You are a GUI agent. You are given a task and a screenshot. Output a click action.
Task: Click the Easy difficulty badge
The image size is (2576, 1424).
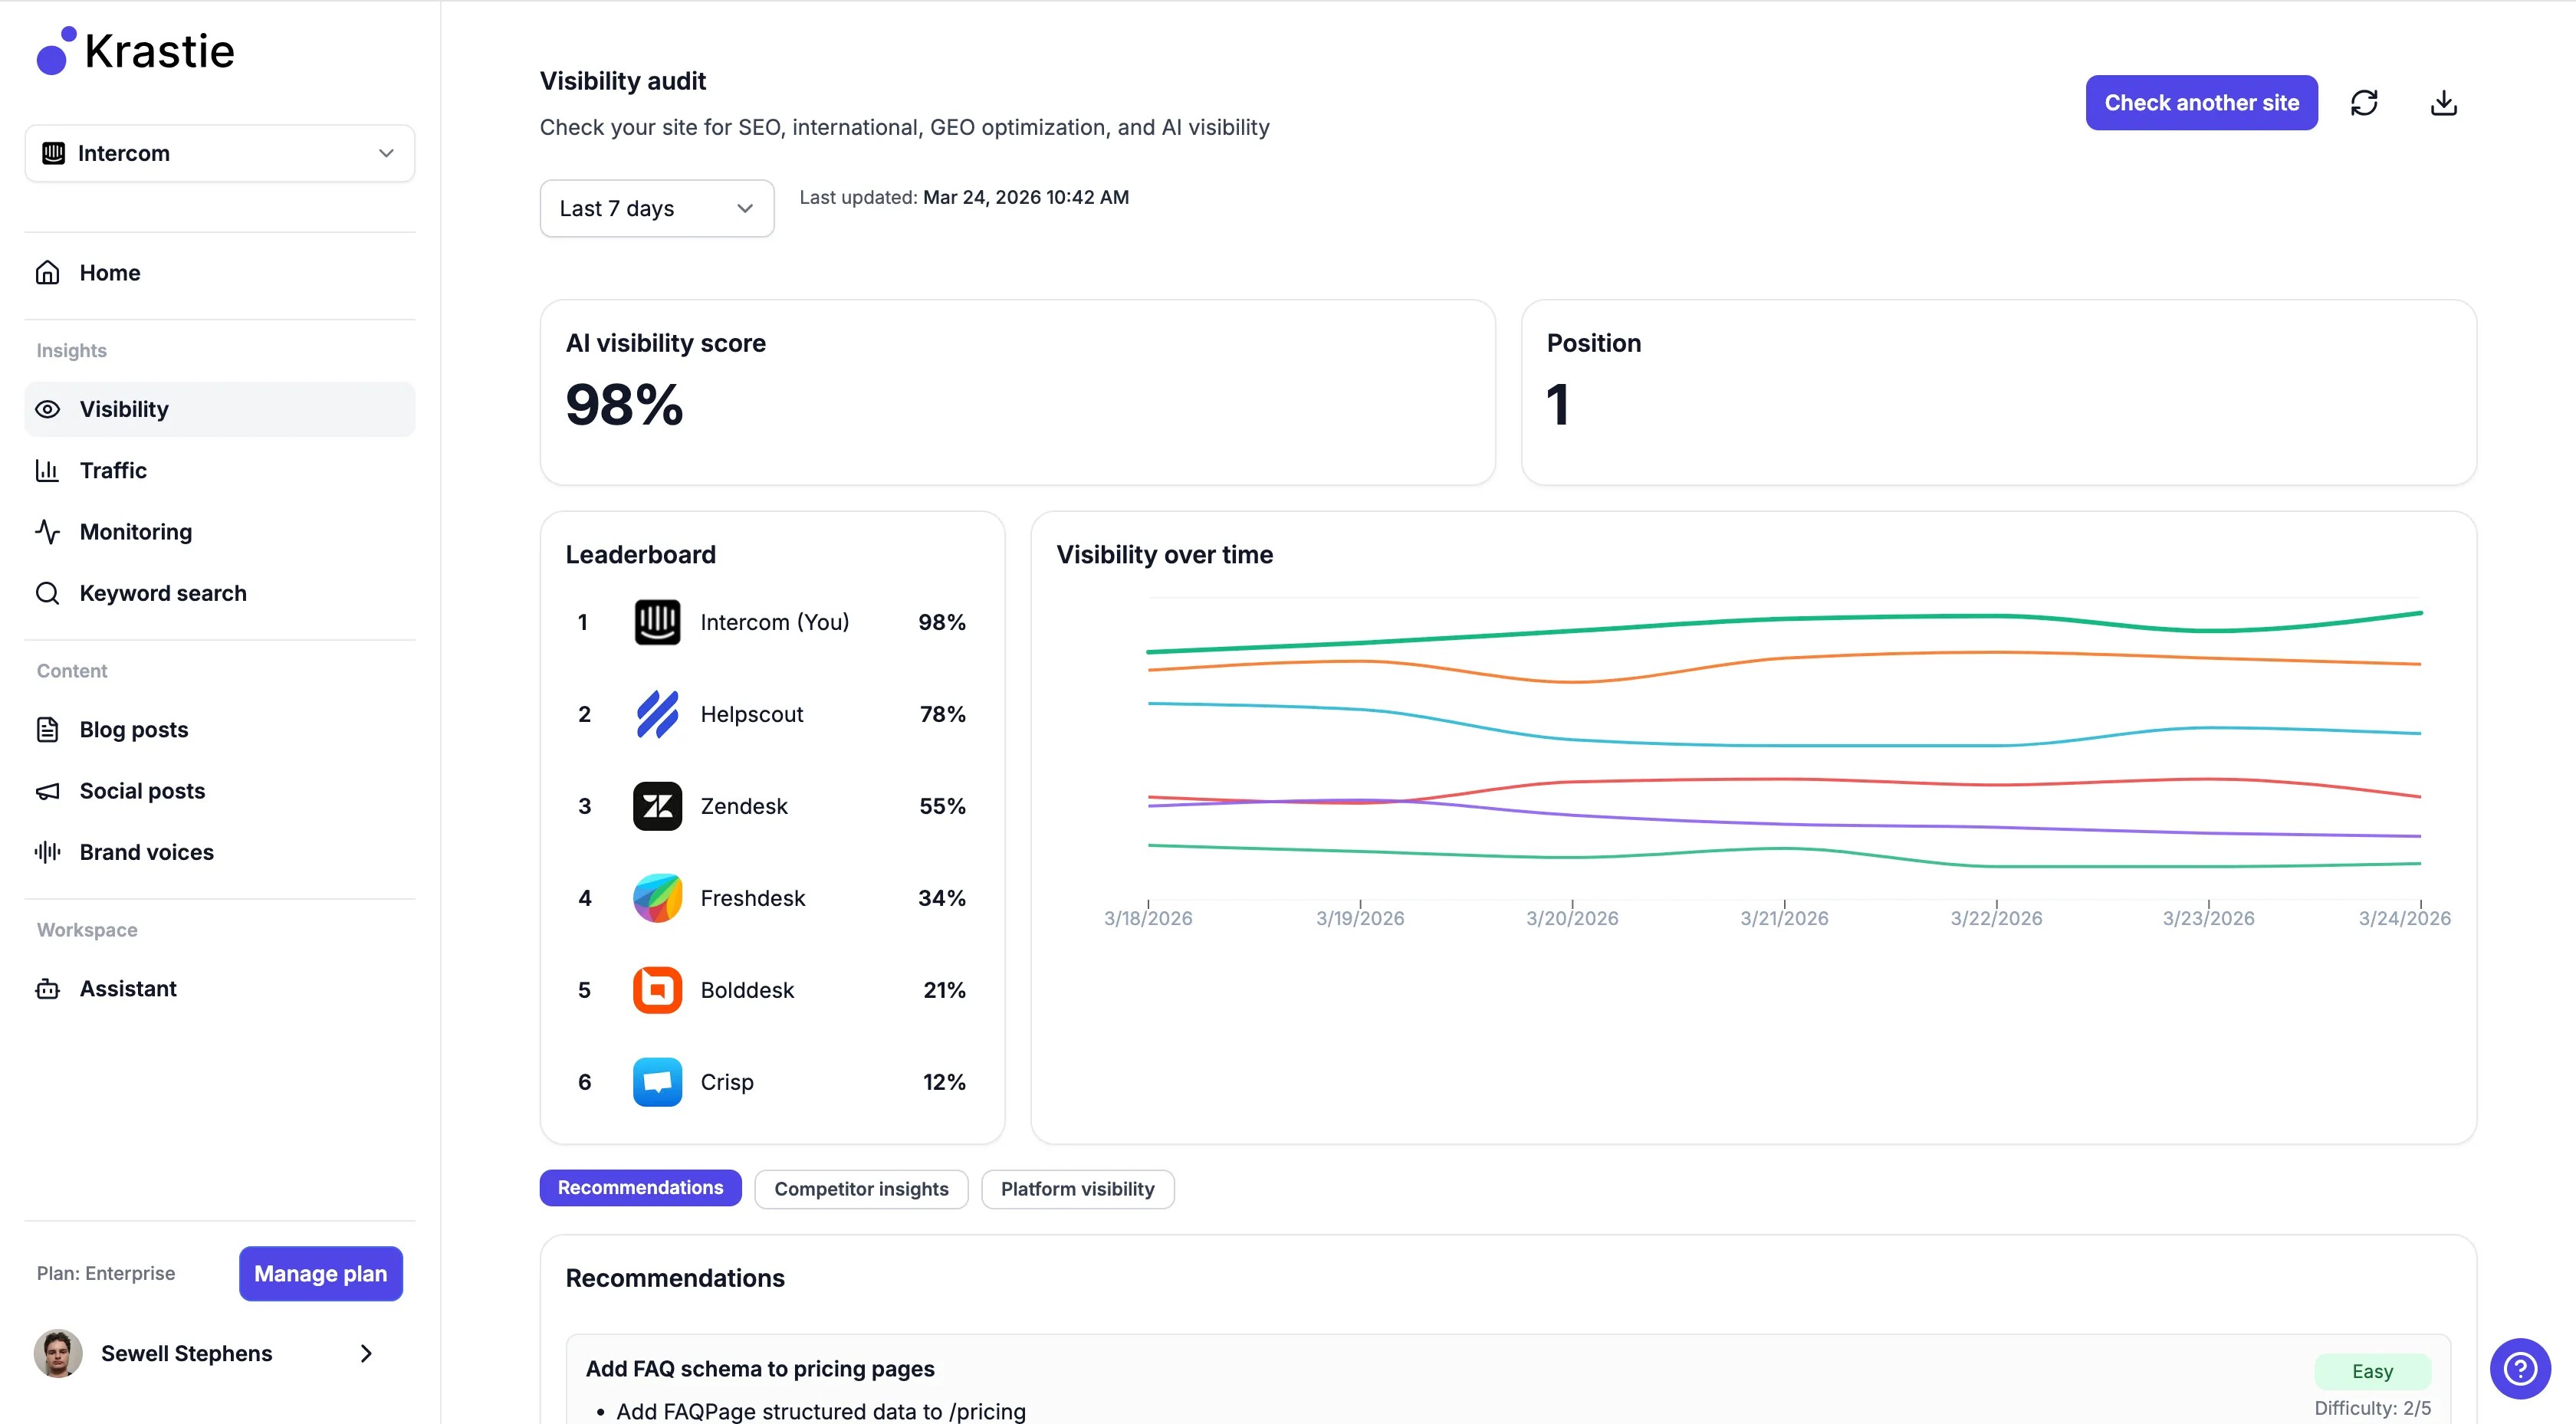pyautogui.click(x=2372, y=1371)
